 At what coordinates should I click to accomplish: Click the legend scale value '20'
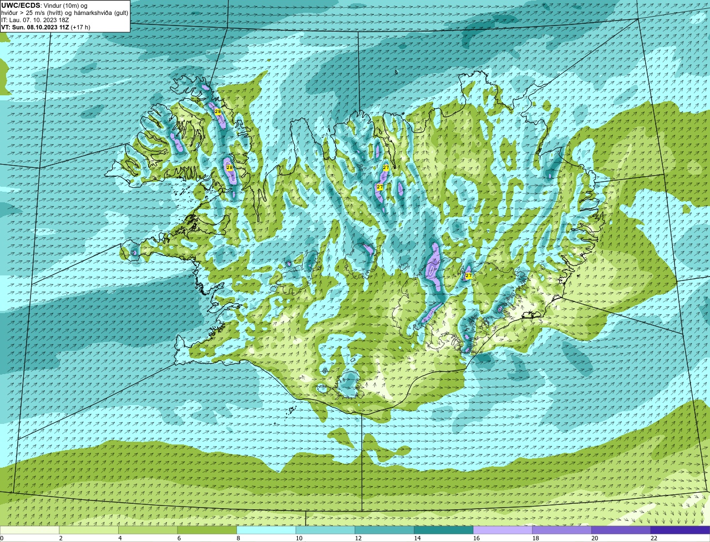(x=595, y=538)
